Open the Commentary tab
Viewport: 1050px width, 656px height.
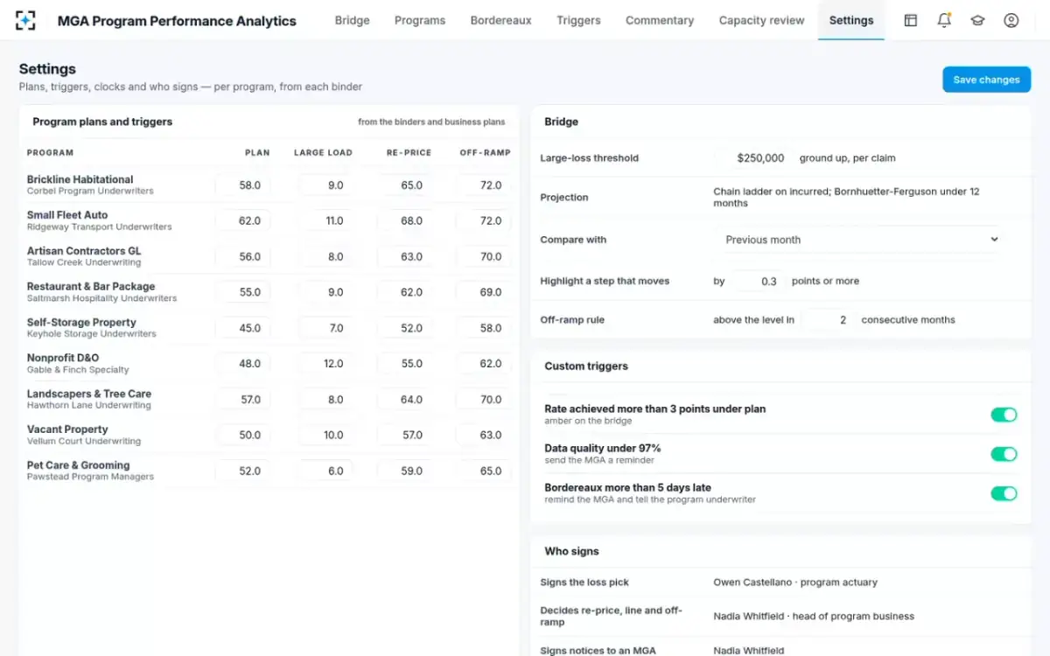tap(660, 20)
